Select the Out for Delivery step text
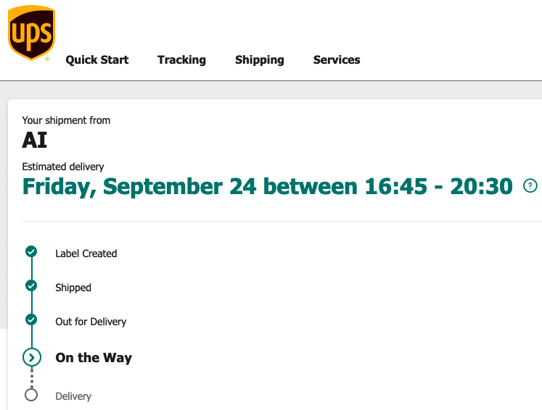 (91, 322)
